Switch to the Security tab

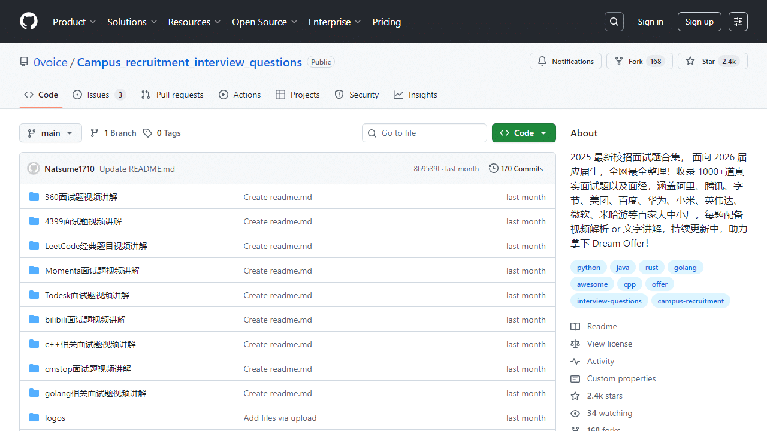click(x=357, y=95)
